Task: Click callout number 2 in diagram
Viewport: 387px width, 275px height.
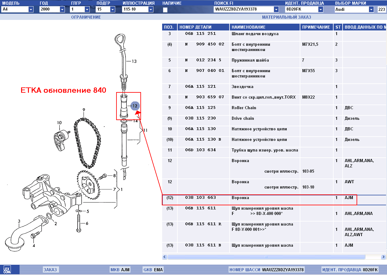Action: (56, 223)
